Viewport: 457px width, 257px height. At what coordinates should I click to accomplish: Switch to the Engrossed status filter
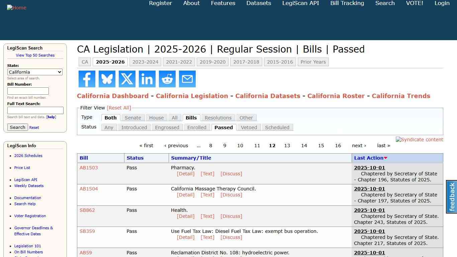pyautogui.click(x=167, y=127)
